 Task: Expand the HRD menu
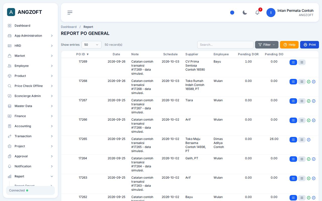pos(30,46)
